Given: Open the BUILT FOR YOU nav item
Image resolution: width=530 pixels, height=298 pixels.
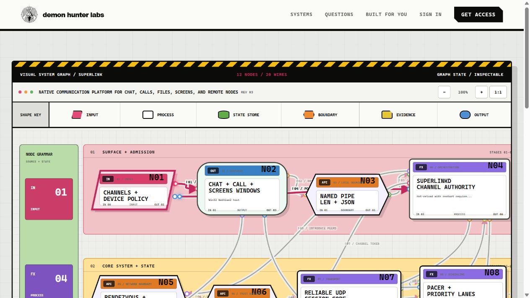Looking at the screenshot, I should point(386,14).
